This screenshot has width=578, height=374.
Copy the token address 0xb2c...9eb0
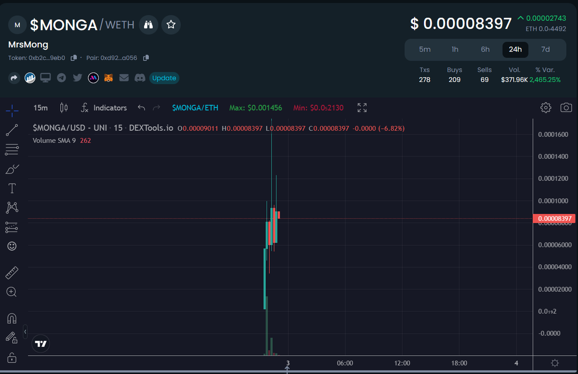[74, 58]
